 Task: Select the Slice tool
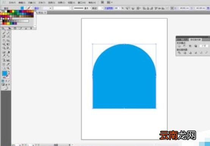click(x=8, y=64)
